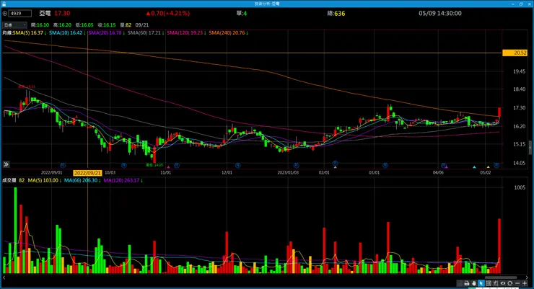Click the volume MA(66) 206.30 label
The image size is (534, 289).
(x=82, y=180)
